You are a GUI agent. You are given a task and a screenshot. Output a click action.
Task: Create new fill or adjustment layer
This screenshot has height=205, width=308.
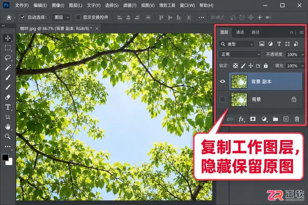tap(264, 119)
